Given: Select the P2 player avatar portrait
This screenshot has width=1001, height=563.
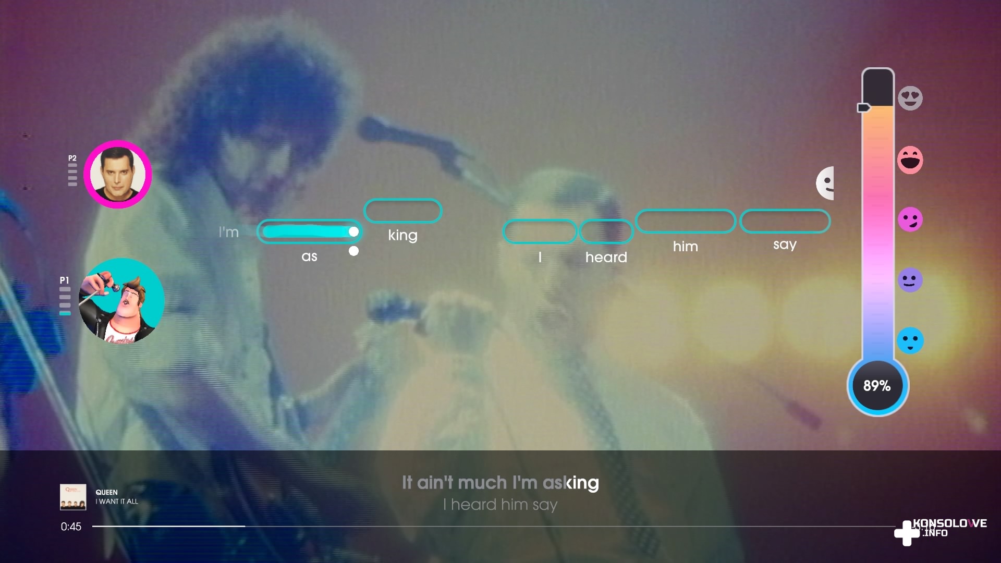Looking at the screenshot, I should (x=118, y=174).
